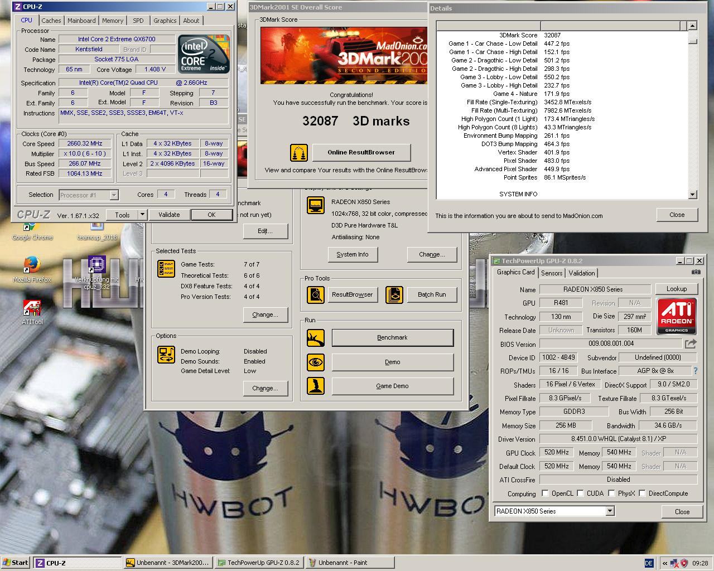714x571 pixels.
Task: Click the ResultBrowser magnifier icon in Pro Tools
Action: [x=316, y=294]
